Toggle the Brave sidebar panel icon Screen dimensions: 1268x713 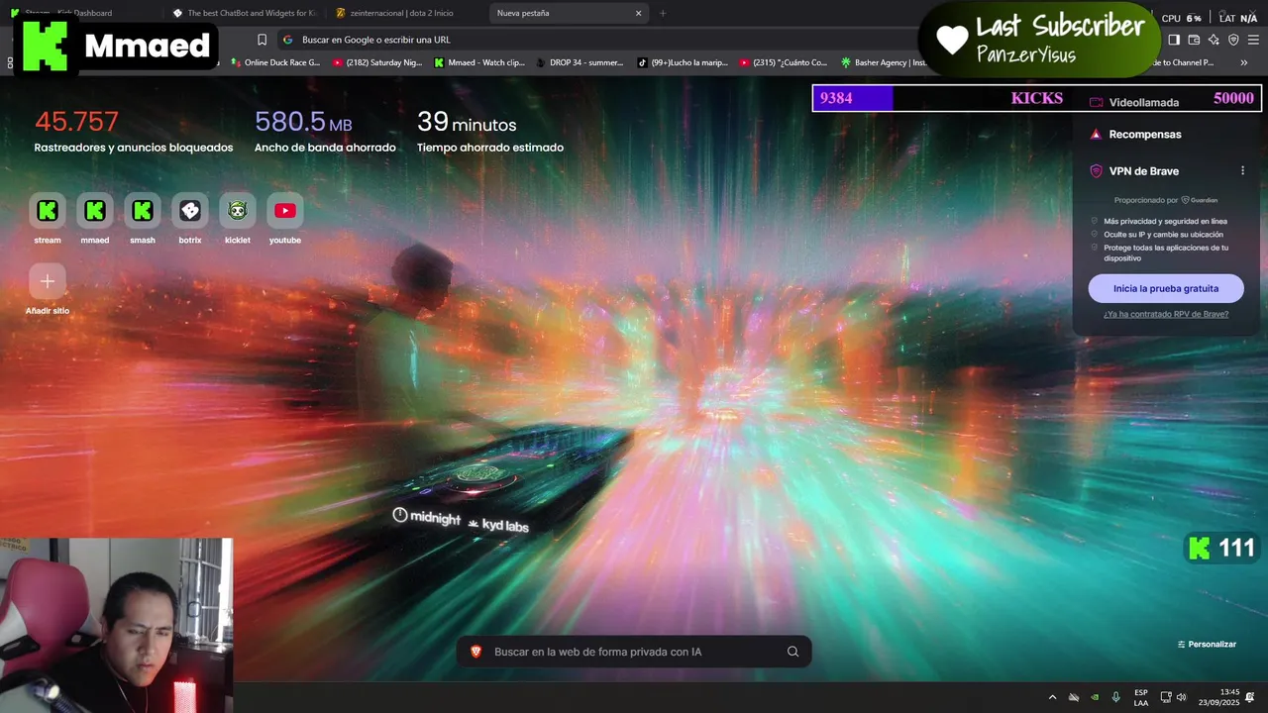1174,40
